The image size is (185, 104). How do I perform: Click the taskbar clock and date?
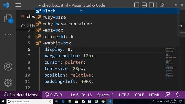coord(173,101)
